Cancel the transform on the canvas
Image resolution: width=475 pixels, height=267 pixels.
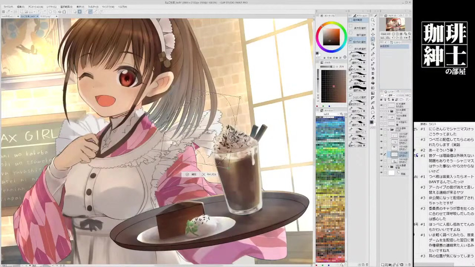point(210,175)
